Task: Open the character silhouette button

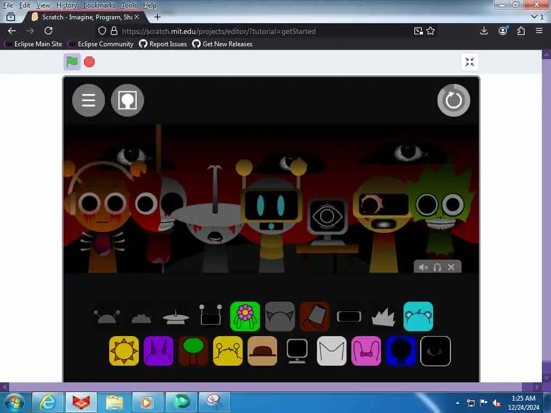Action: click(x=127, y=100)
